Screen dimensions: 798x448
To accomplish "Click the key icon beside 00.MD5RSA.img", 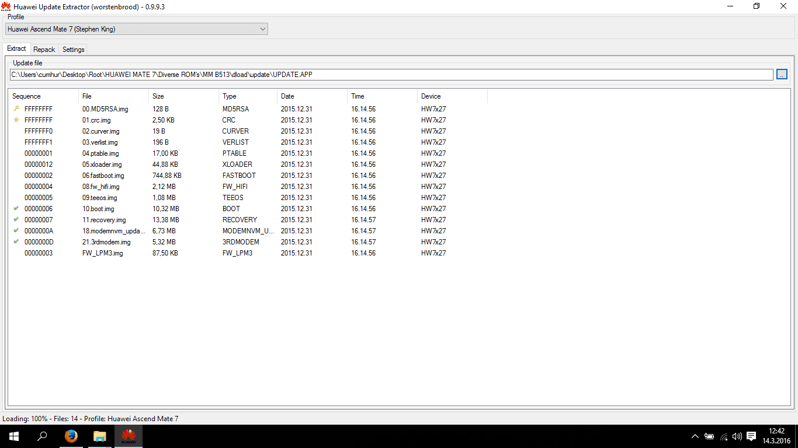I will (16, 108).
